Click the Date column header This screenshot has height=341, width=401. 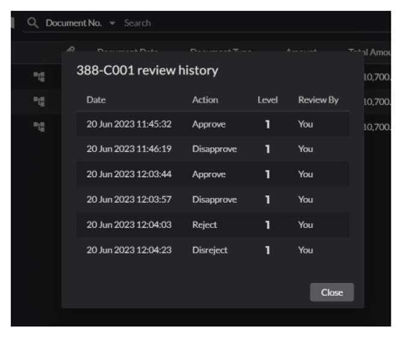(96, 100)
